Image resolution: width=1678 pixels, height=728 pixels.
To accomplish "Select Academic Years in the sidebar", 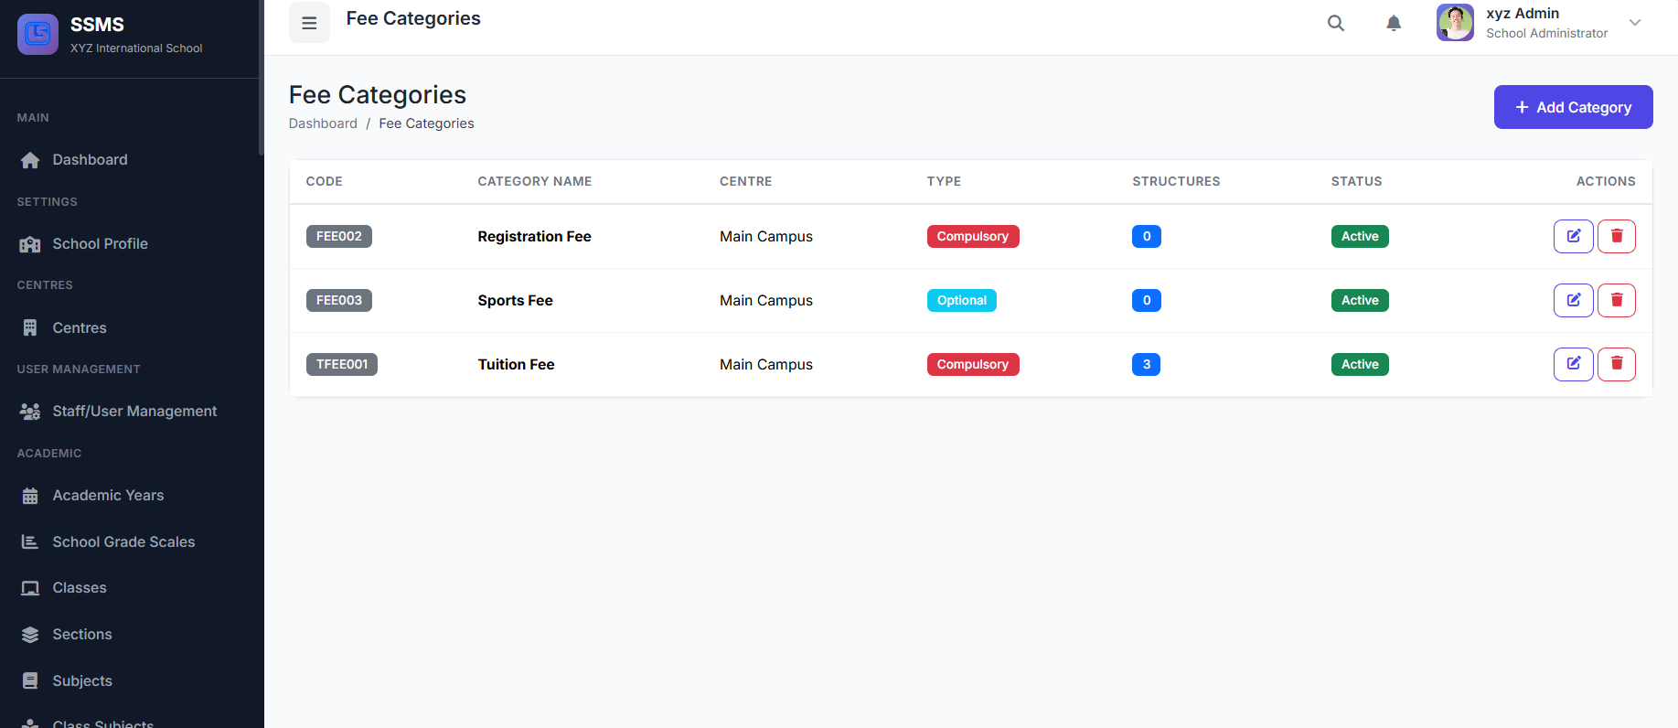I will [x=108, y=496].
